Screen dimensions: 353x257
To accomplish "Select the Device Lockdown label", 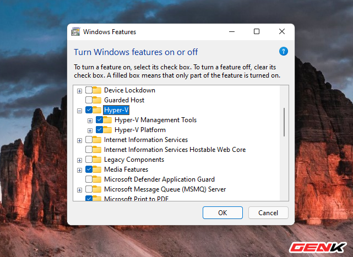I will (x=129, y=90).
